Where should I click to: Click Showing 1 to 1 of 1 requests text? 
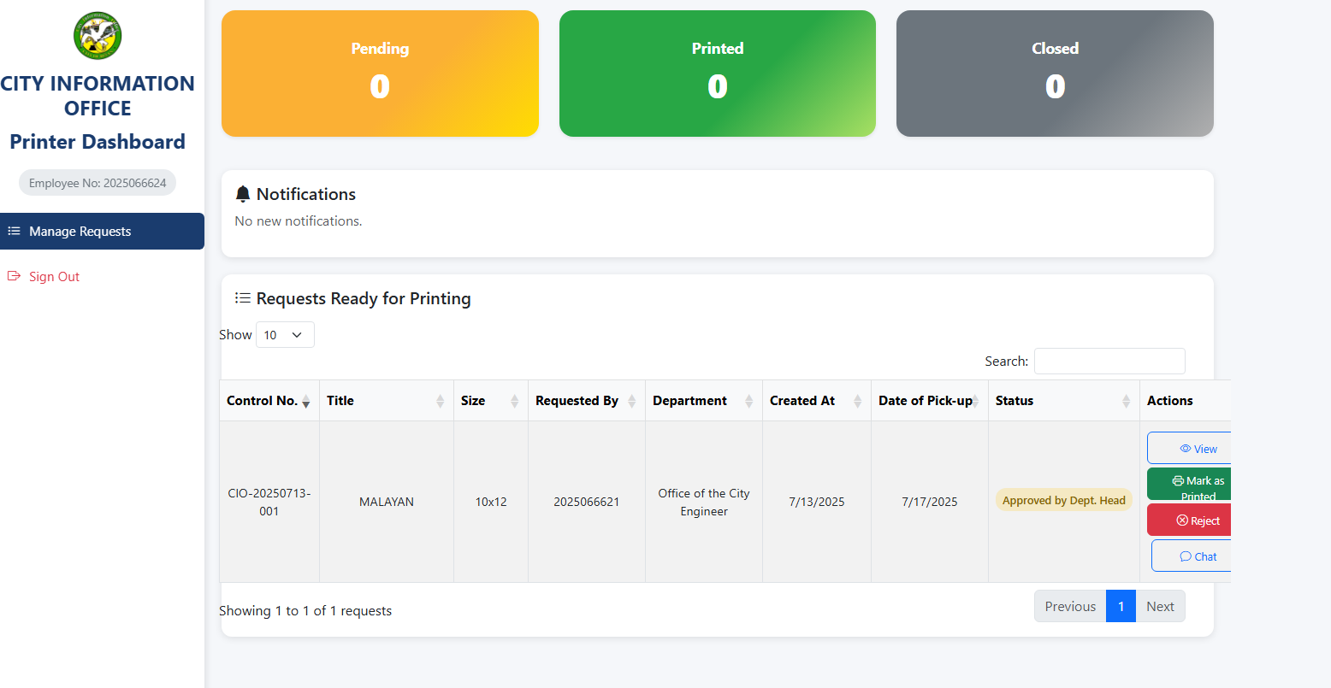[x=305, y=610]
